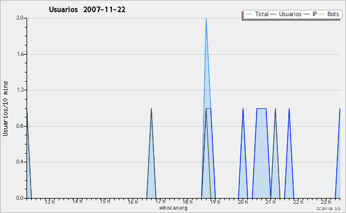
Task: Click the 'CC BY-SA 3.0' license text
Action: point(328,209)
